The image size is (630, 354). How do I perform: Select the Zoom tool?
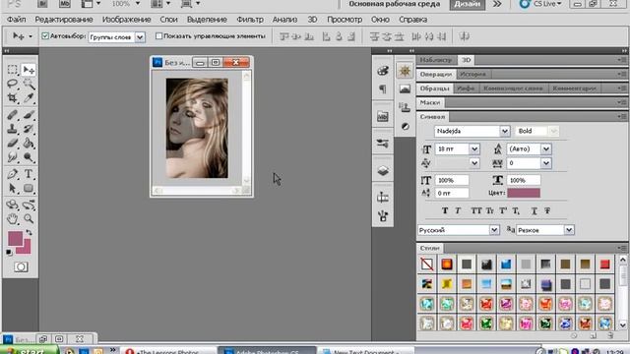pos(29,218)
